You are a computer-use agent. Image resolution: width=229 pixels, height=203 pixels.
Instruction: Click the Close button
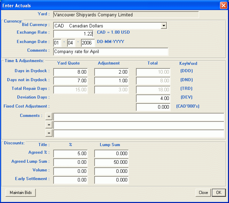[203, 193]
